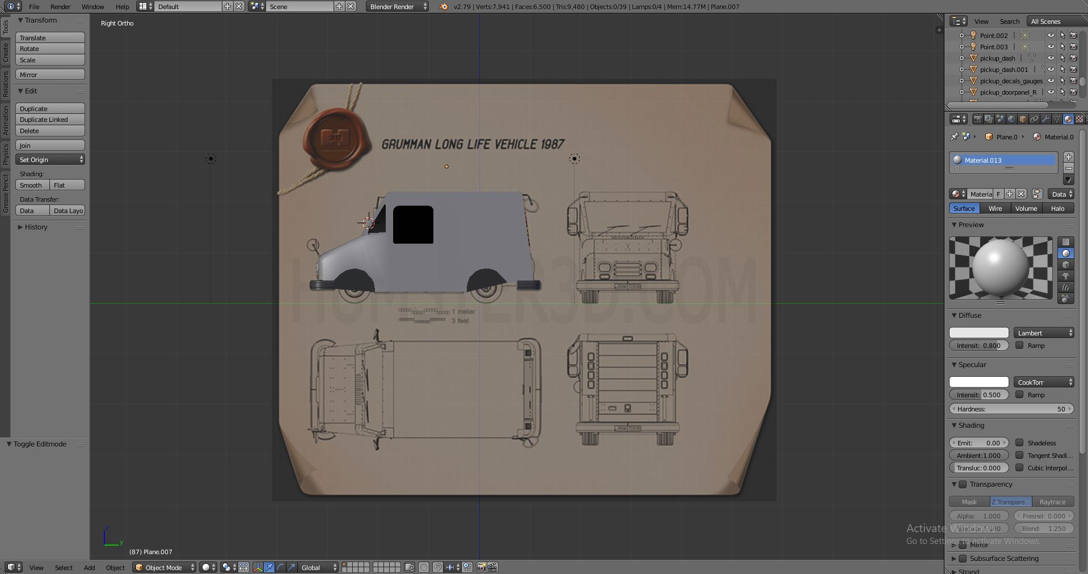
Task: Click the new material plus button beside F
Action: pos(1010,194)
